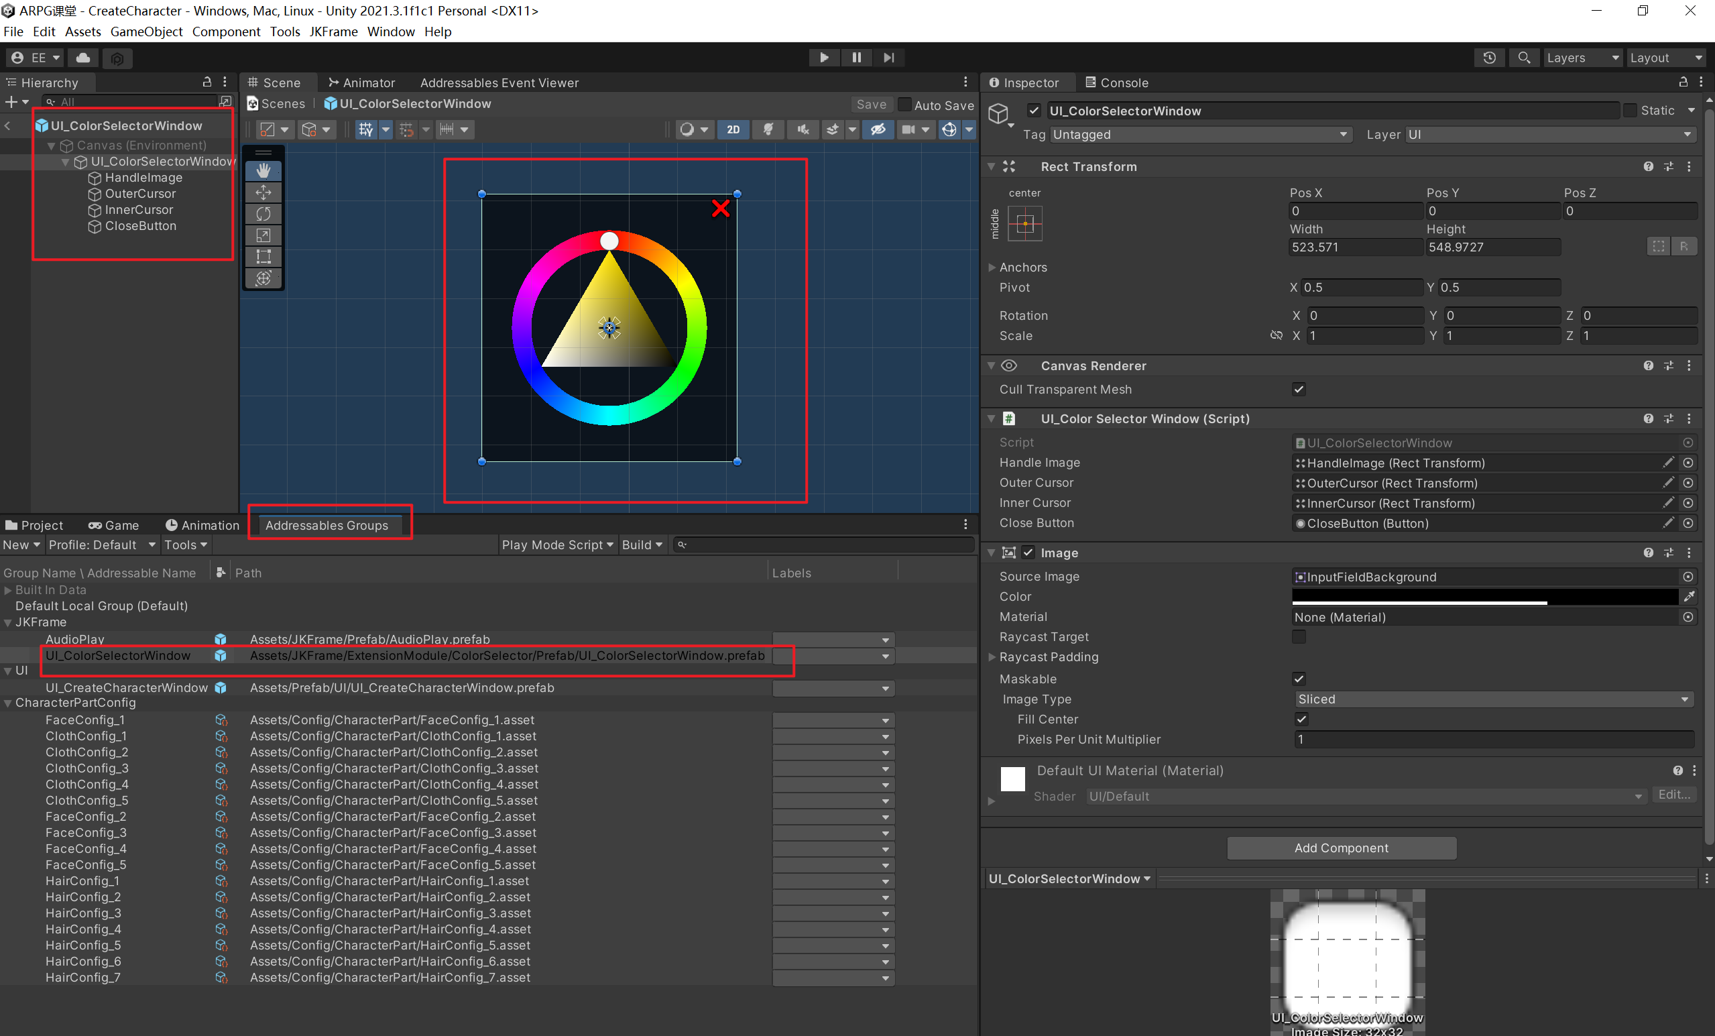This screenshot has height=1036, width=1715.
Task: Toggle the Maskable checkbox
Action: click(1299, 679)
